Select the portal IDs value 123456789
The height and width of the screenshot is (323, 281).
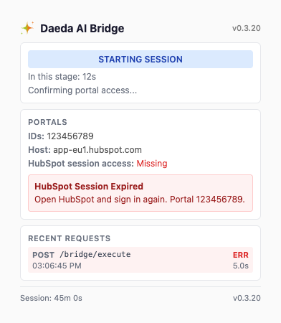[70, 136]
